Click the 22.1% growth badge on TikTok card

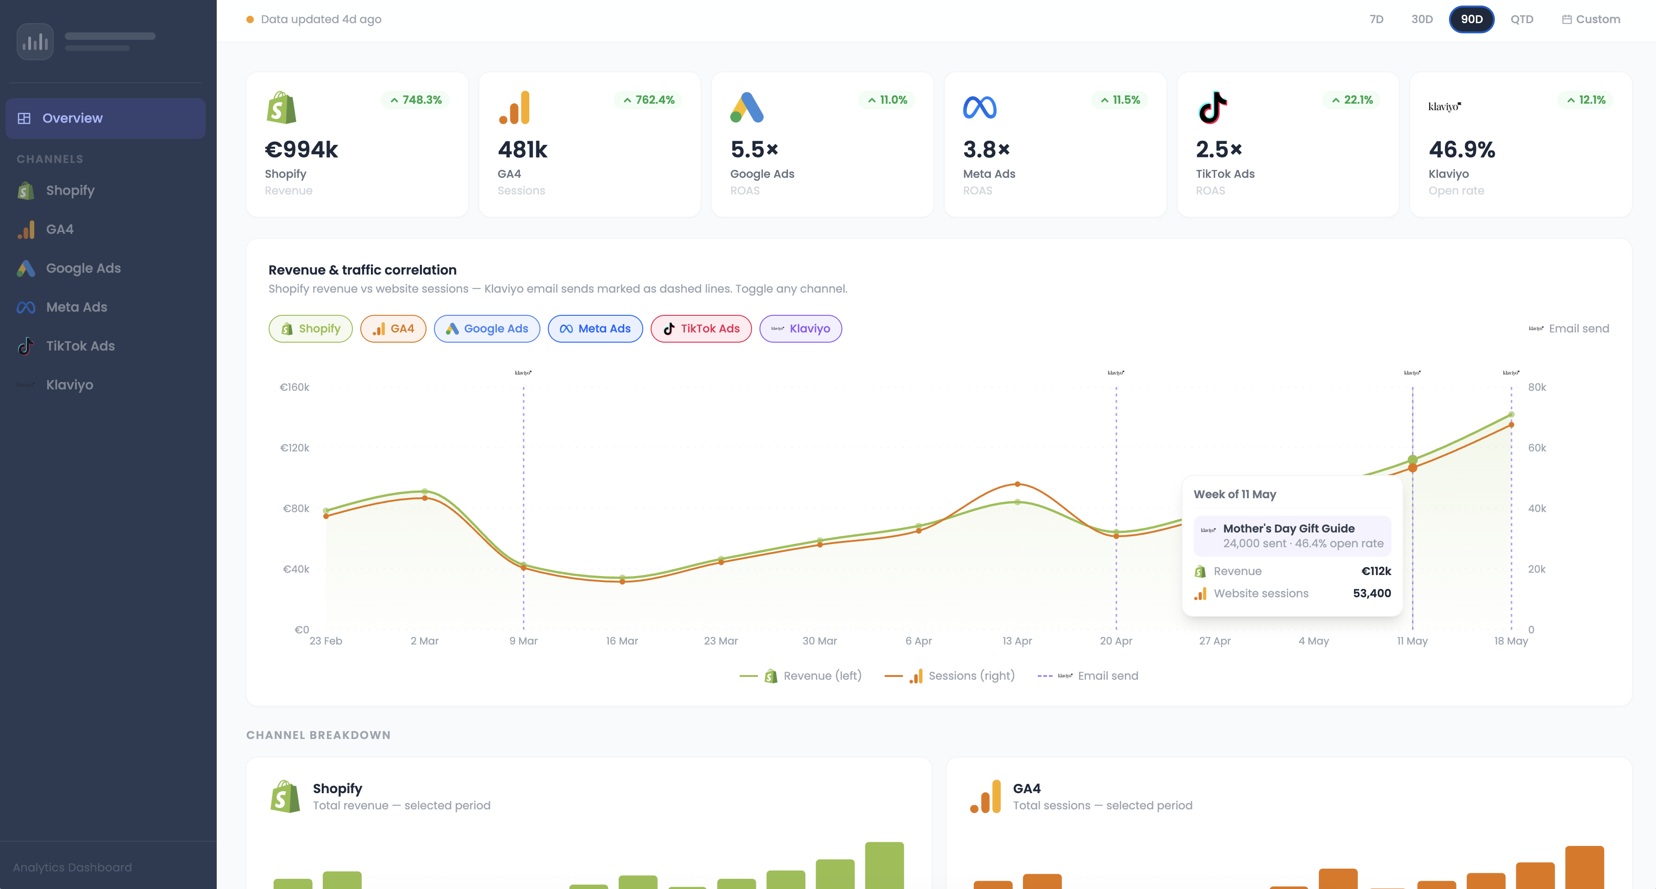click(1351, 100)
